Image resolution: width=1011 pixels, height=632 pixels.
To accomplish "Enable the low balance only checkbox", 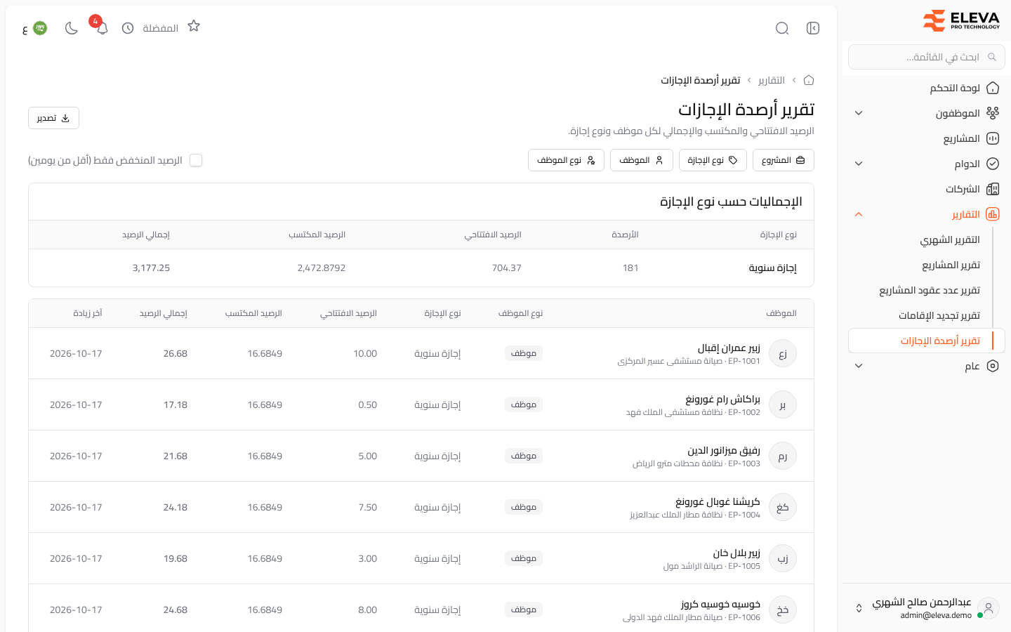I will coord(196,160).
